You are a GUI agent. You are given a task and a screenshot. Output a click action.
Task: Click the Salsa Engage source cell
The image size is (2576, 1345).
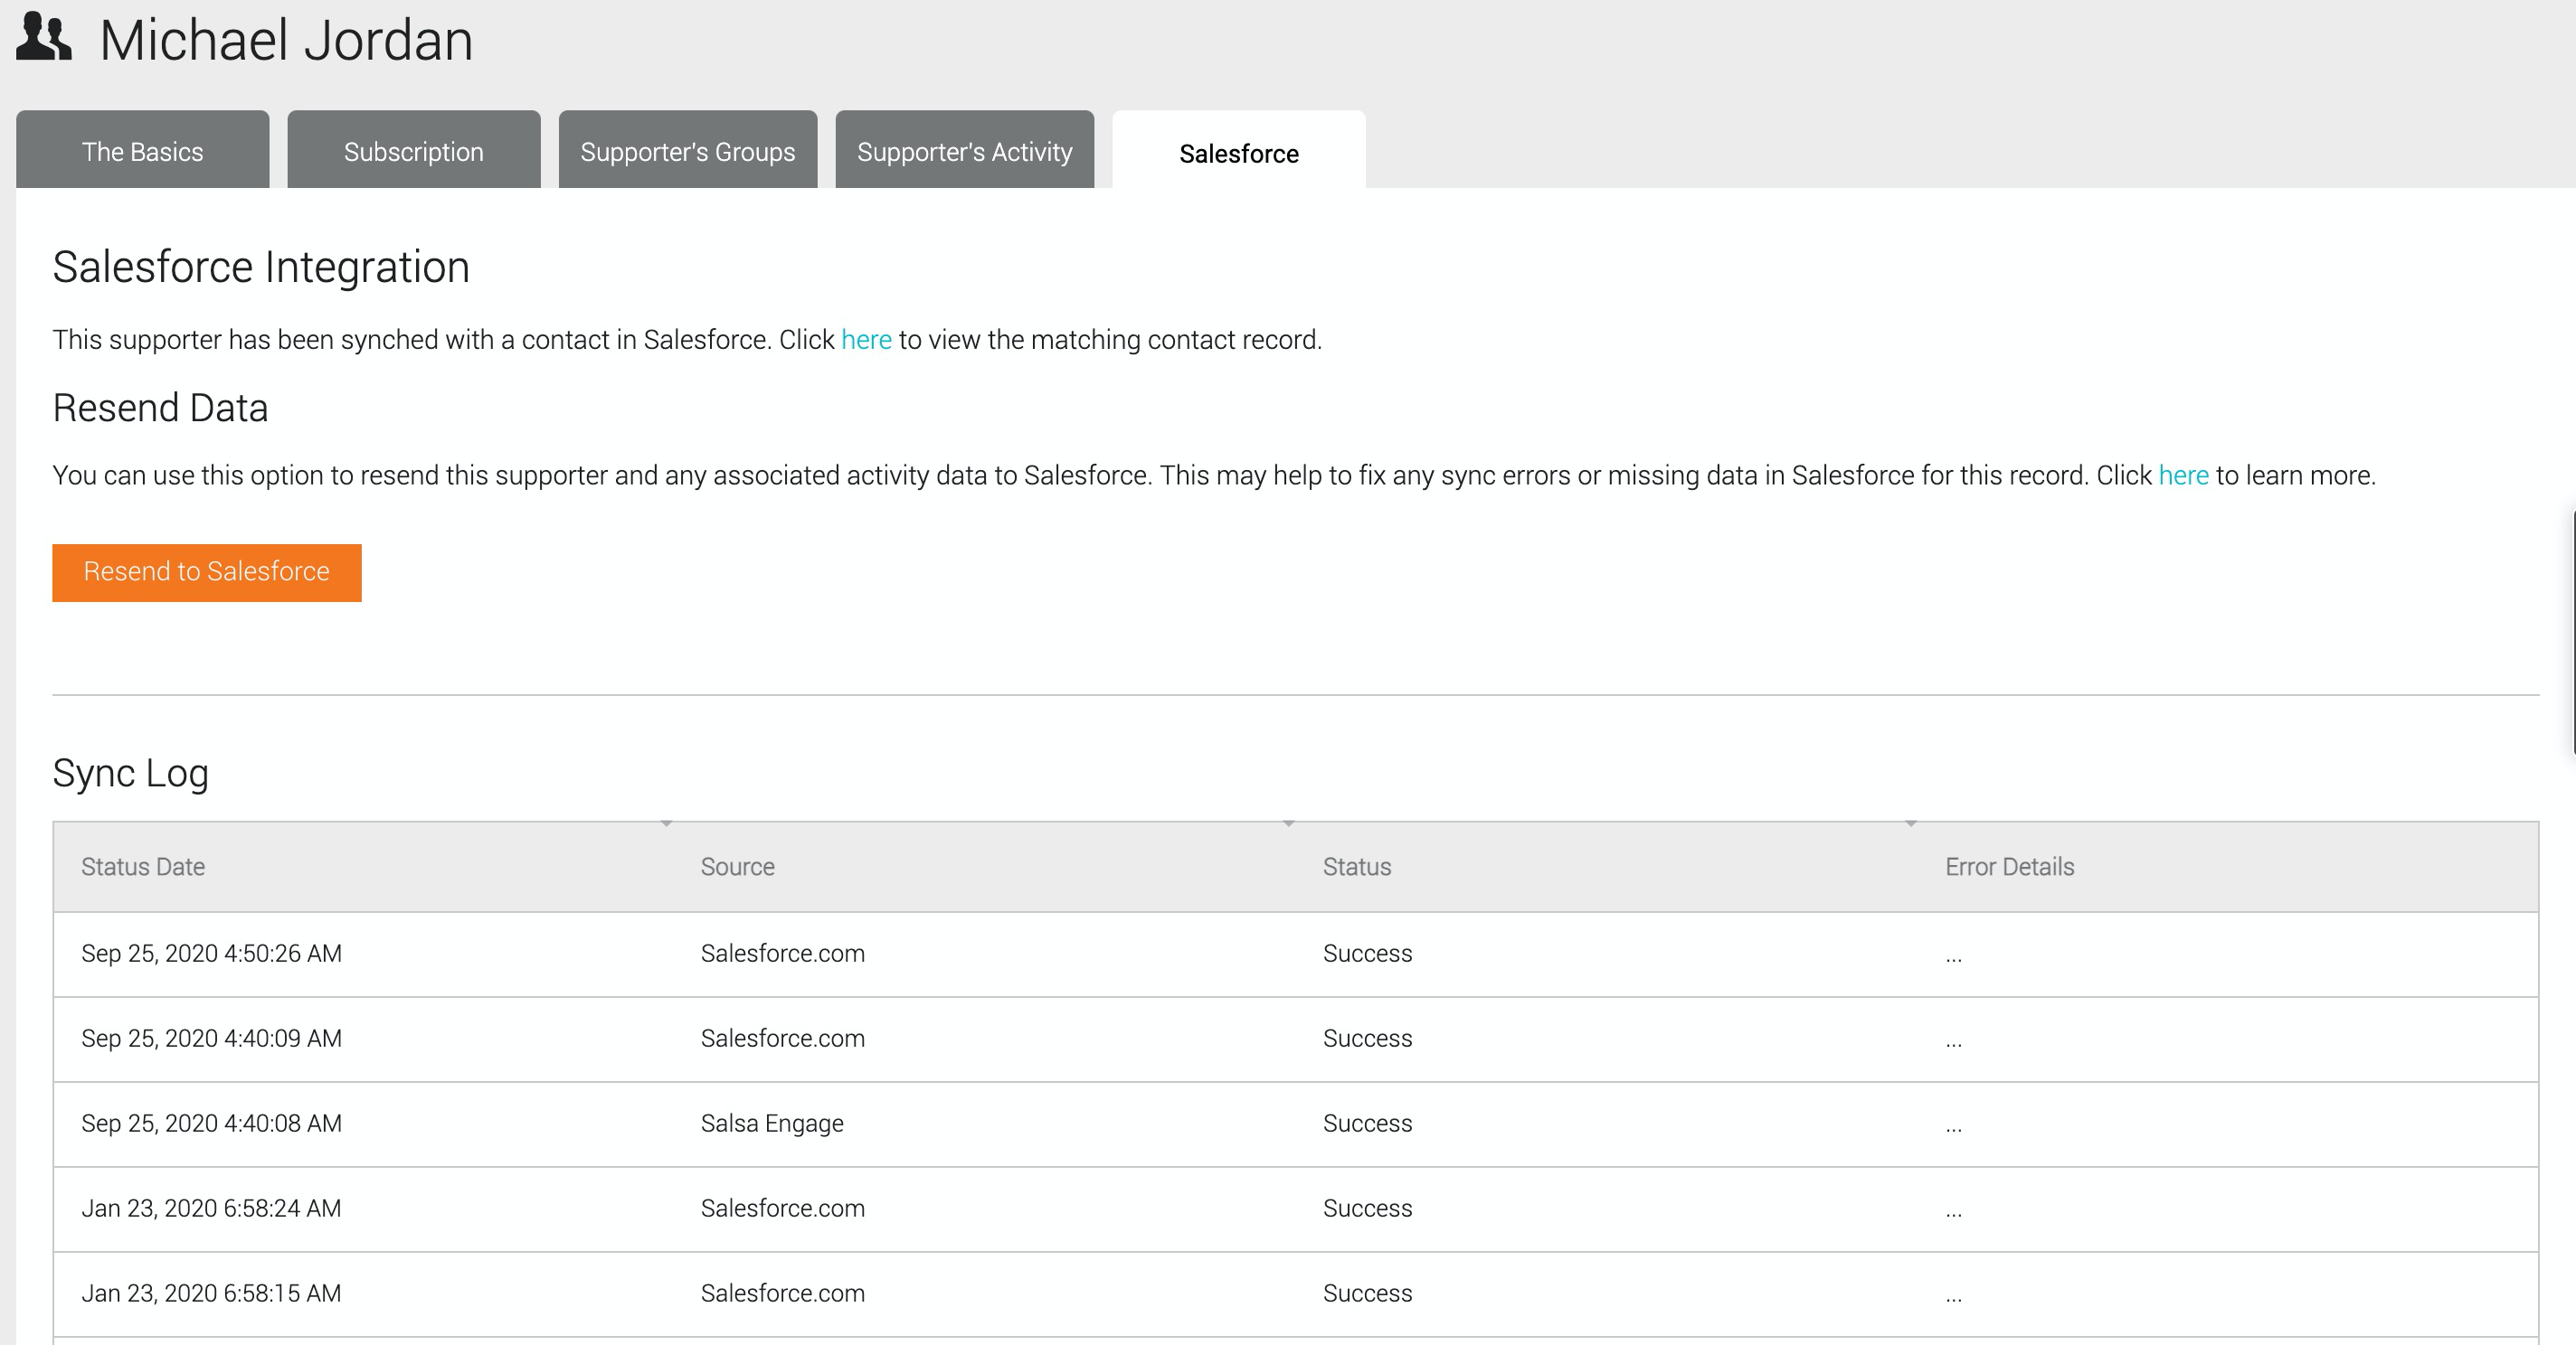coord(772,1124)
